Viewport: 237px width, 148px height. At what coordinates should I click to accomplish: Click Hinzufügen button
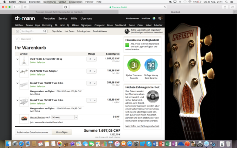point(62,132)
